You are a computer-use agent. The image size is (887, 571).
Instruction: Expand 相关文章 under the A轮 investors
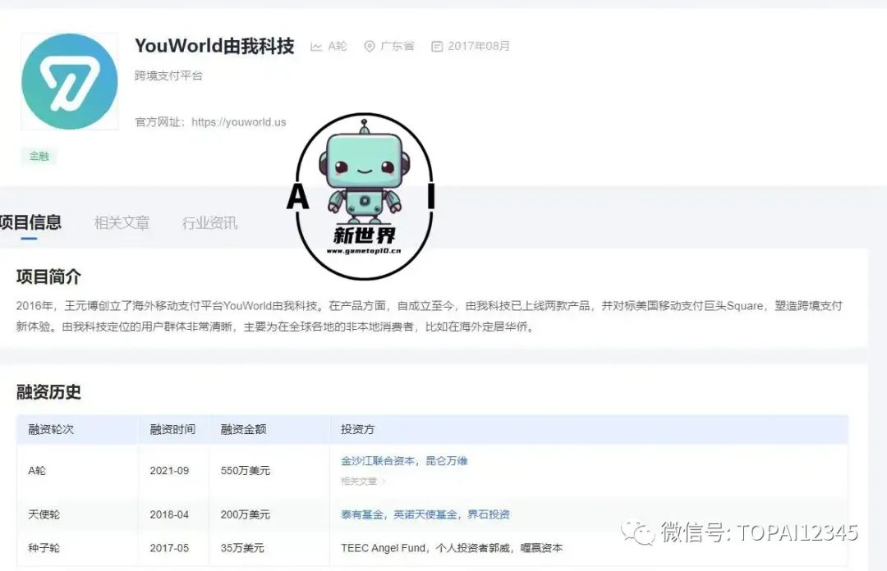[363, 482]
